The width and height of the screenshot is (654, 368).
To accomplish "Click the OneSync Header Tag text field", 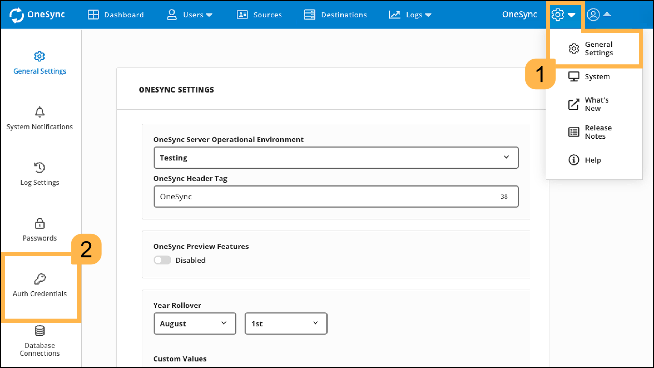I will (336, 196).
